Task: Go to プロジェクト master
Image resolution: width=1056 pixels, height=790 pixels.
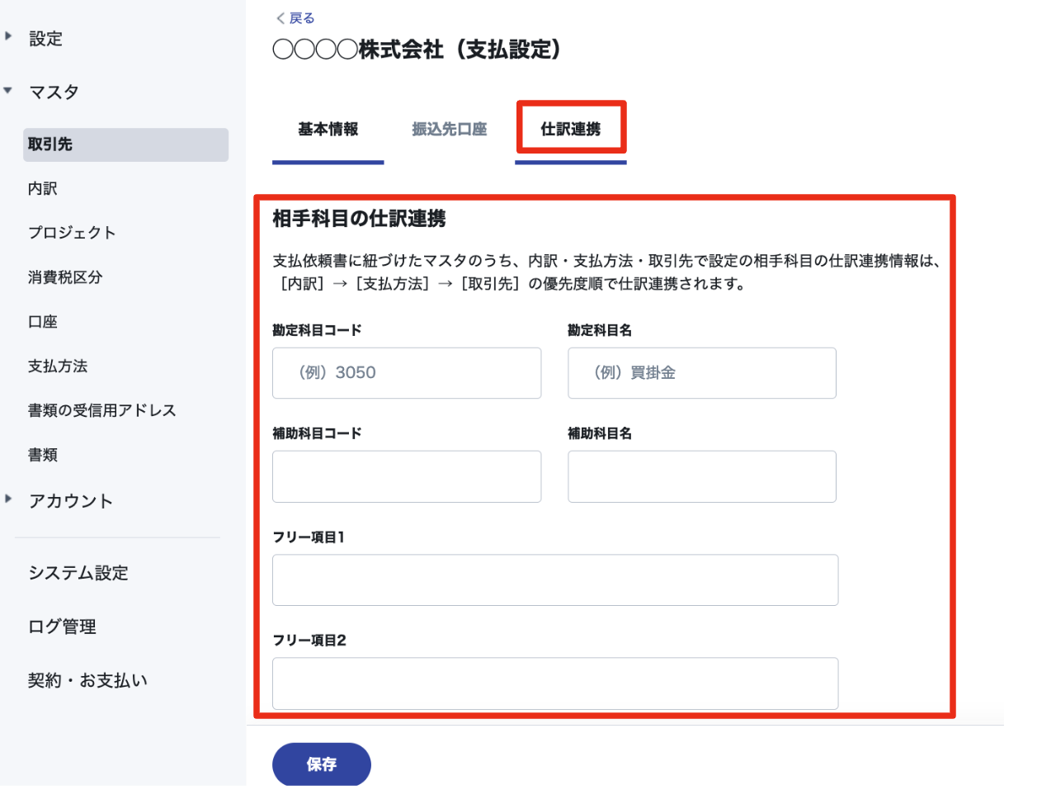Action: [x=72, y=233]
